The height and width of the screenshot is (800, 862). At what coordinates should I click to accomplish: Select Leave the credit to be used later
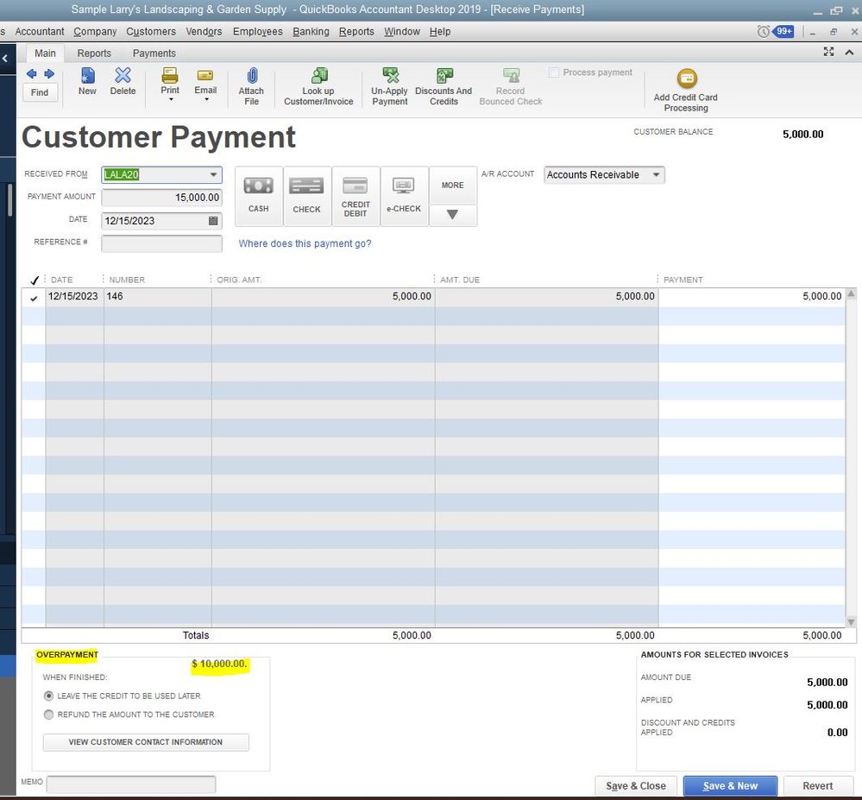[48, 696]
